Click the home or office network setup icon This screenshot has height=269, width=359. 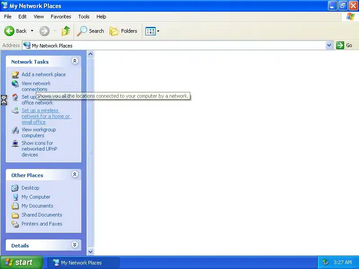coord(15,97)
